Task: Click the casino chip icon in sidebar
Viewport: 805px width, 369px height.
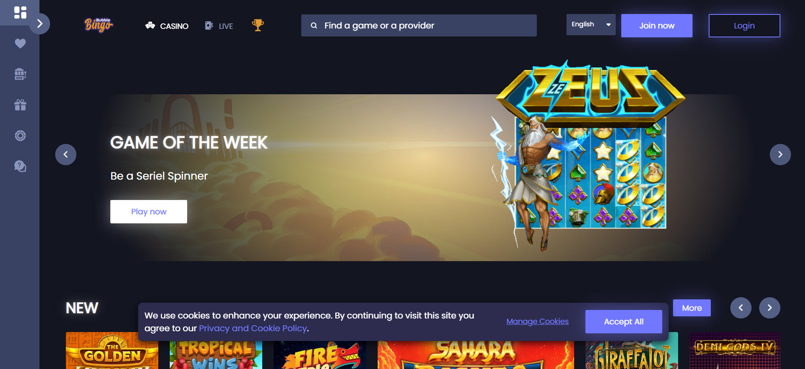Action: (20, 135)
